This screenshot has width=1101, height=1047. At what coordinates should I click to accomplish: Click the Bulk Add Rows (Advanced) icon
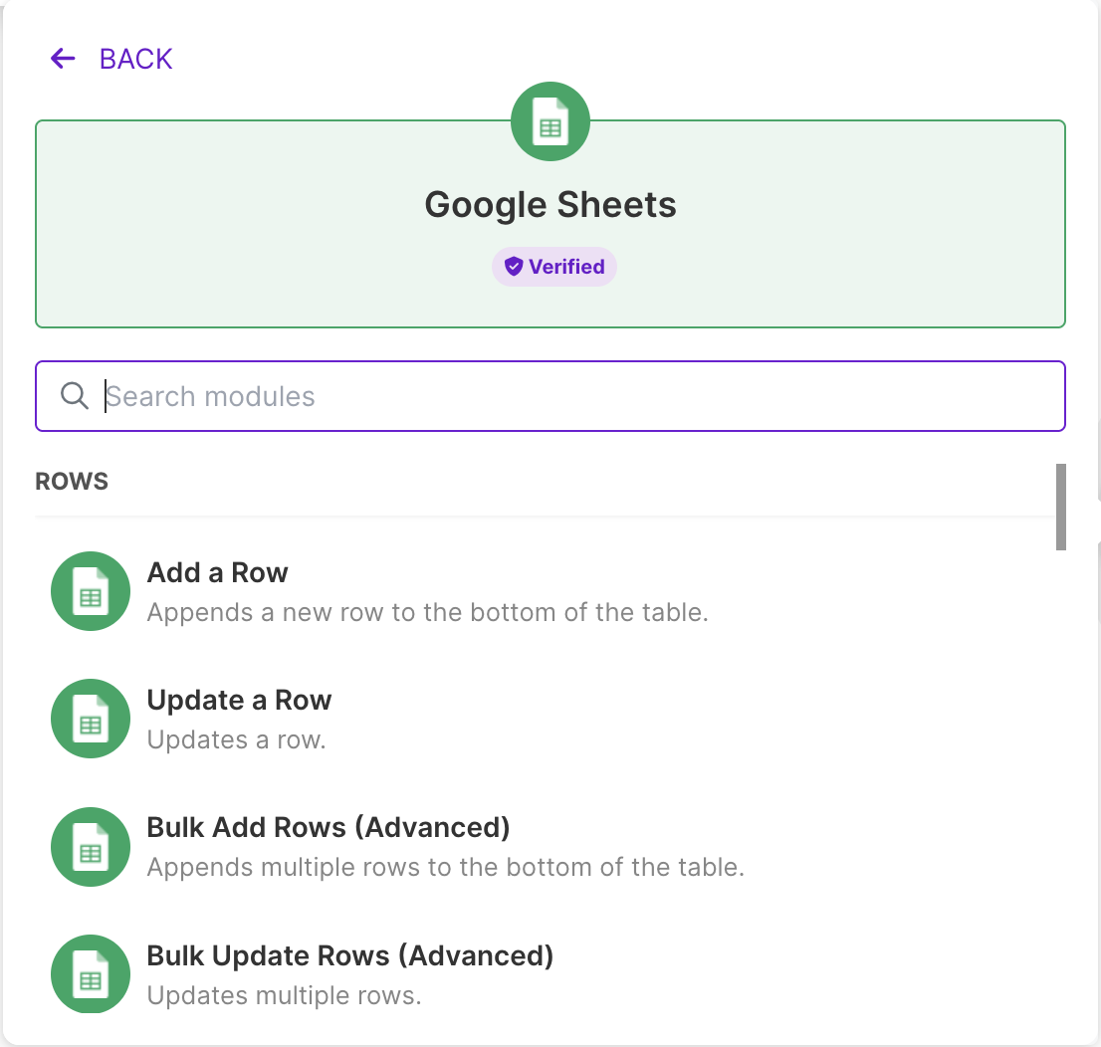(90, 847)
